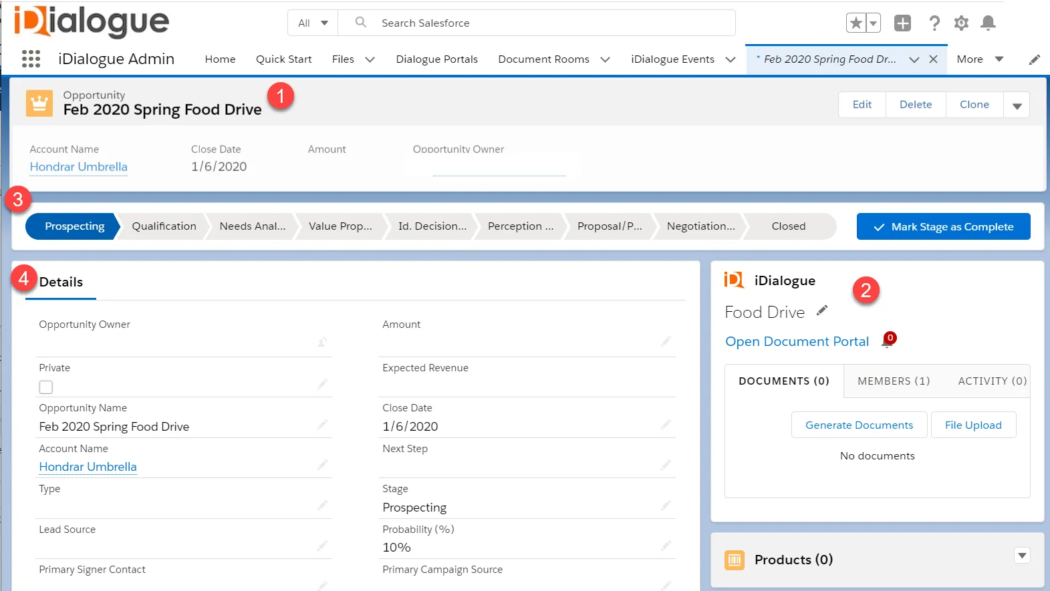
Task: Expand the Files menu chevron
Action: [370, 59]
